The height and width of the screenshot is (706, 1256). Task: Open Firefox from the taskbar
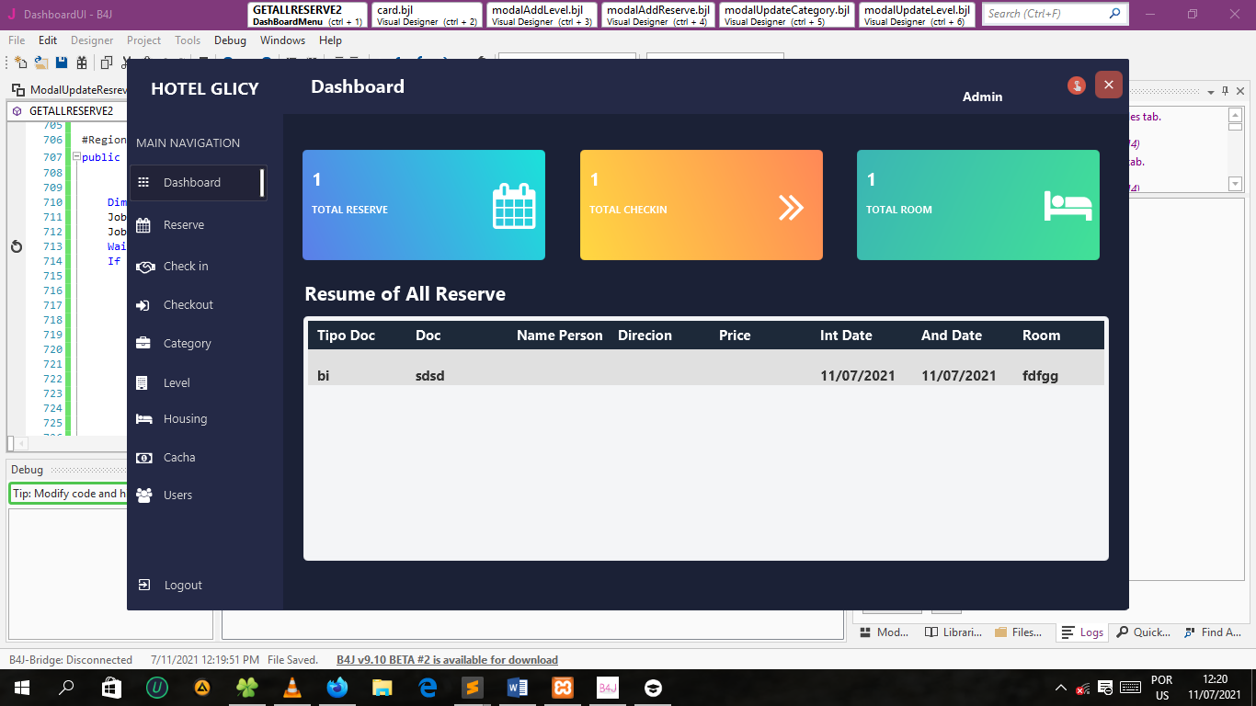[337, 688]
